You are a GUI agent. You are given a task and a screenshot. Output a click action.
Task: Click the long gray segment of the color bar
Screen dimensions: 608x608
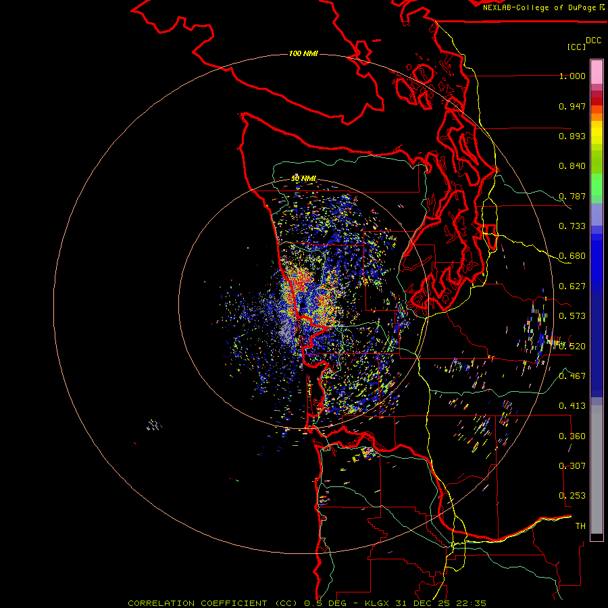[597, 470]
